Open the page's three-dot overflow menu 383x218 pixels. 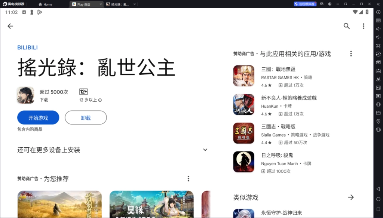(364, 26)
